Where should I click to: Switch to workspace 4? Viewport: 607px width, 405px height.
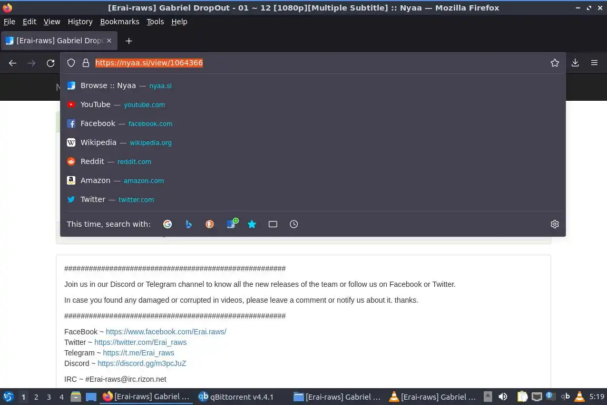[62, 397]
